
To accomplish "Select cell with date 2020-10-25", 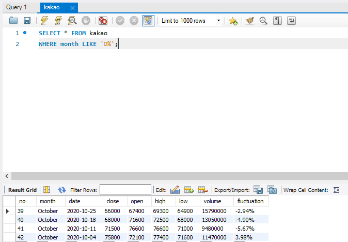I will [84, 211].
